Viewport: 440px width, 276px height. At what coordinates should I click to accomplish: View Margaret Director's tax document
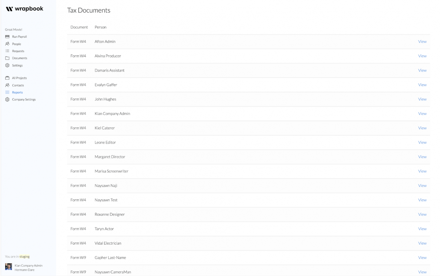click(x=422, y=157)
